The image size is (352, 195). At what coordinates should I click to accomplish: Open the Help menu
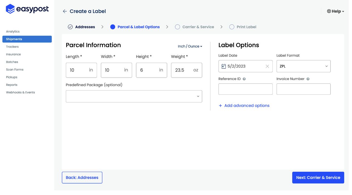(x=336, y=11)
